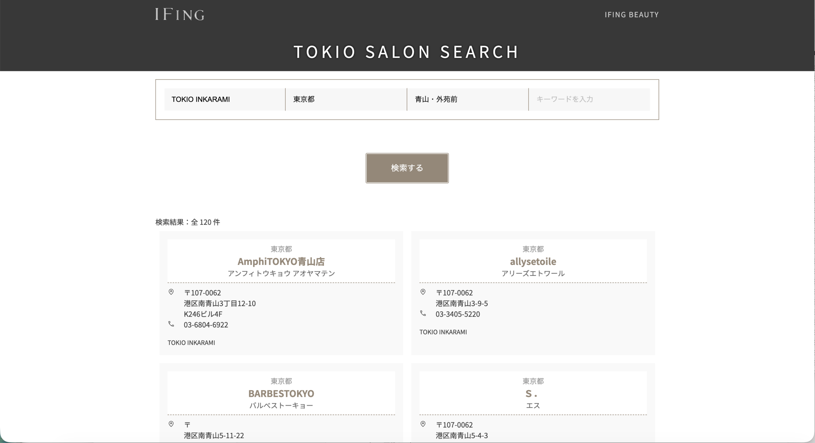Image resolution: width=815 pixels, height=443 pixels.
Task: Open the allysetoile salon listing
Action: point(533,261)
